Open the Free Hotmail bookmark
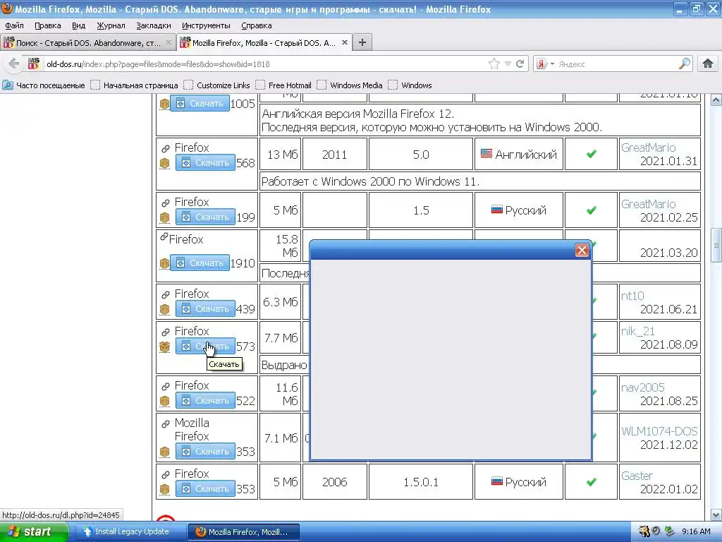722x542 pixels. (283, 85)
